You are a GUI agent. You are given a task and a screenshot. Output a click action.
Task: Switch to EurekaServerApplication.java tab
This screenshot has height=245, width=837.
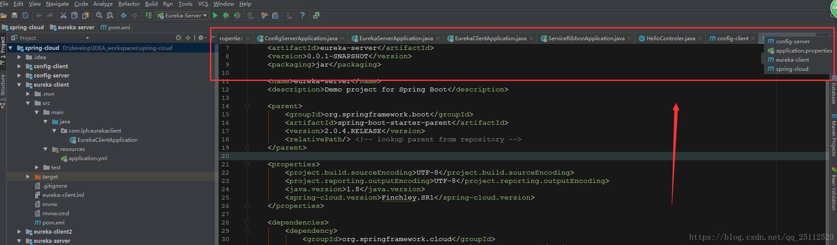pos(396,38)
